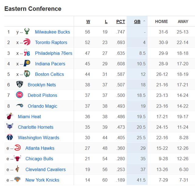Open the Washington Wizards team link
The height and width of the screenshot is (191, 195).
[39, 138]
